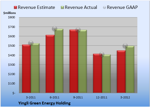Click the green Revenue Actual legend swatch
150x107 pixels.
point(62,8)
